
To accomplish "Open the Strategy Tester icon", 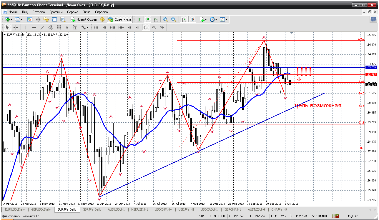I will point(63,19).
